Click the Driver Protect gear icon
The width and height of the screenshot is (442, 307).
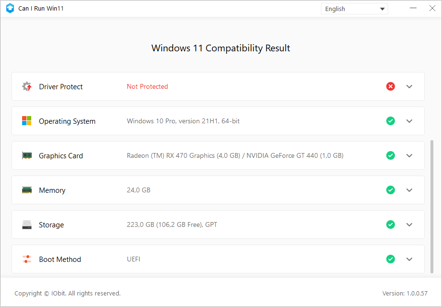(26, 86)
